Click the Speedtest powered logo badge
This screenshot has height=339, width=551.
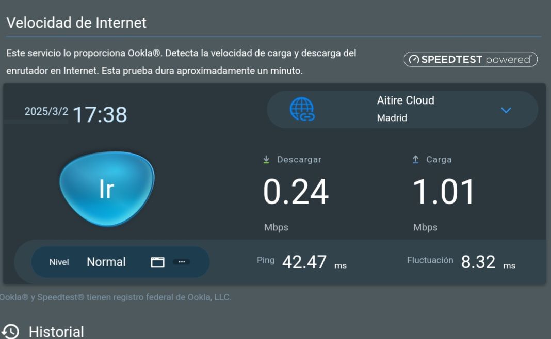[x=470, y=60]
